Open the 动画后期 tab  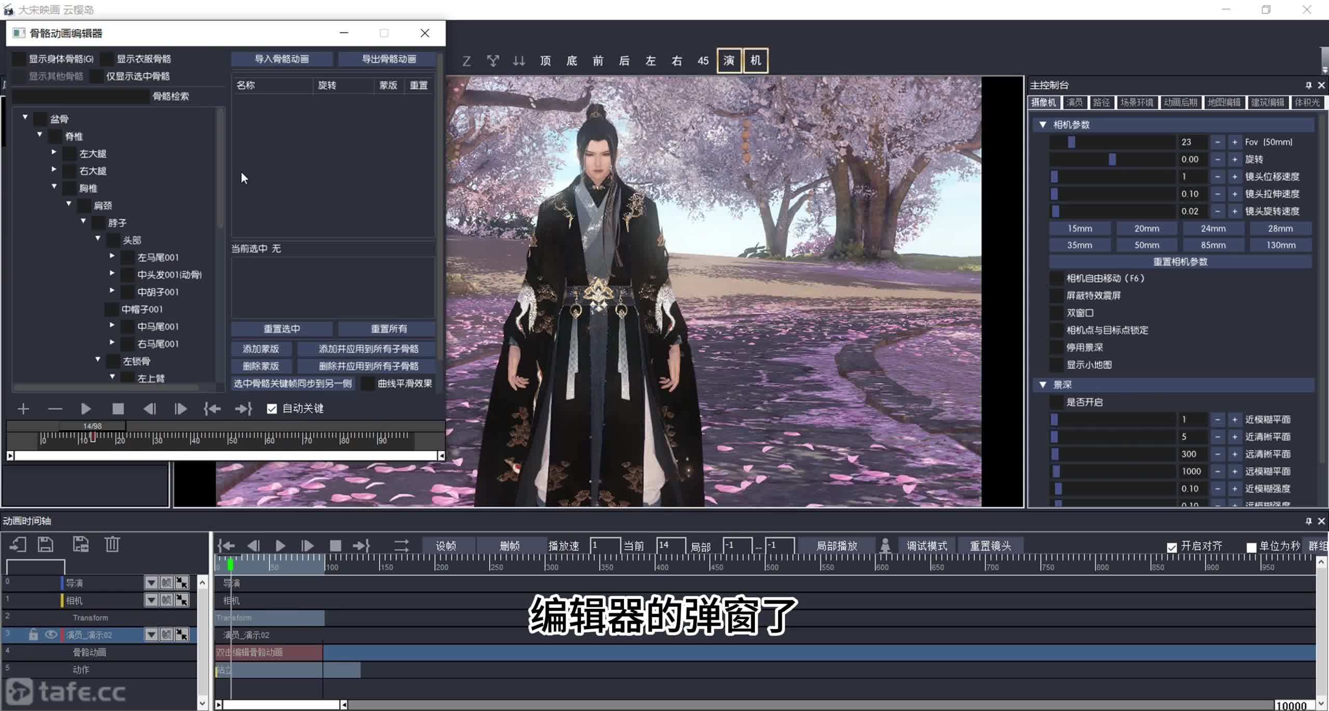(1180, 102)
